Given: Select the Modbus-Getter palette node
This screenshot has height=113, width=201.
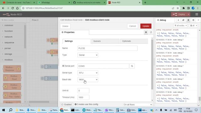Looking at the screenshot, I should pyautogui.click(x=12, y=87).
